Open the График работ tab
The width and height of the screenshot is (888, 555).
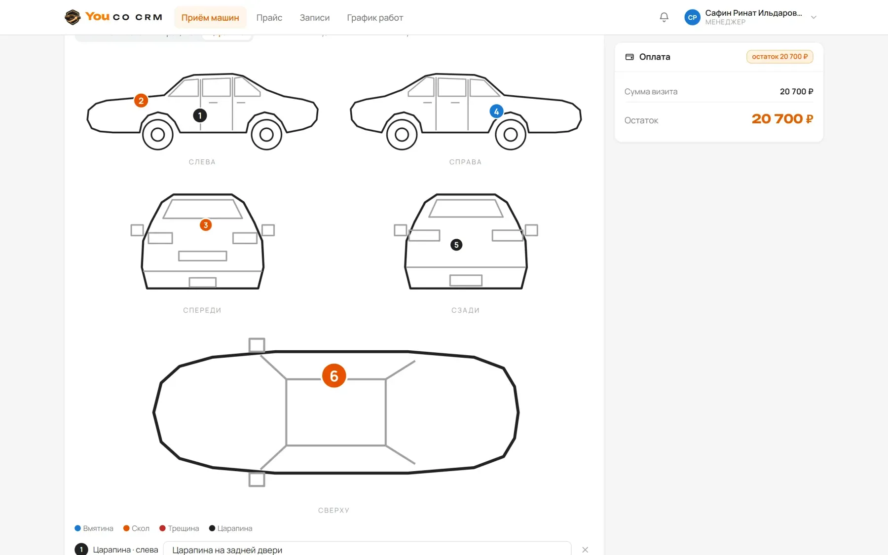tap(375, 17)
